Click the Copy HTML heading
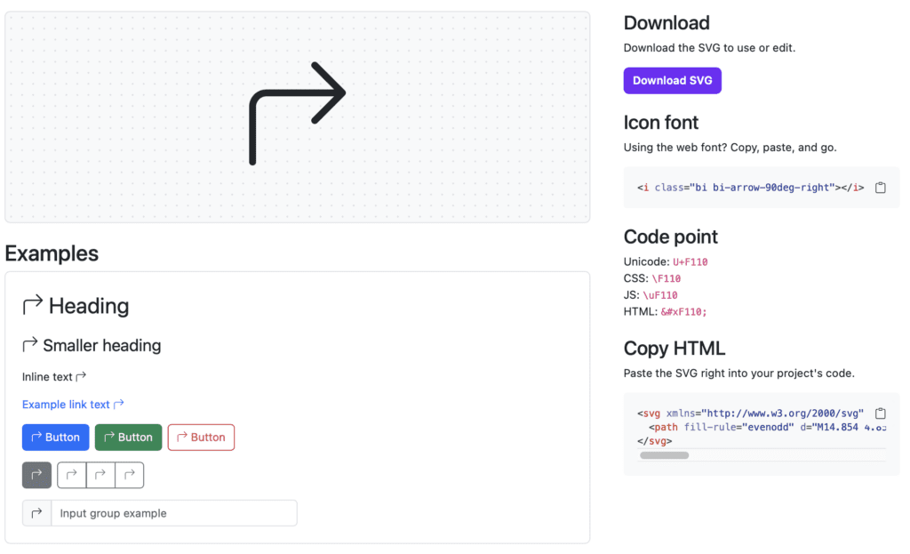The image size is (910, 554). point(675,349)
